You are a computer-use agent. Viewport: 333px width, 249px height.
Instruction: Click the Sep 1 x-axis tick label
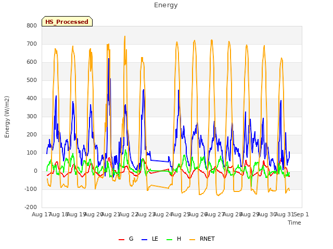(x=301, y=215)
